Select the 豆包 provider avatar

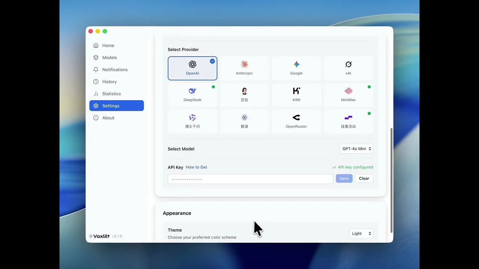coord(244,91)
